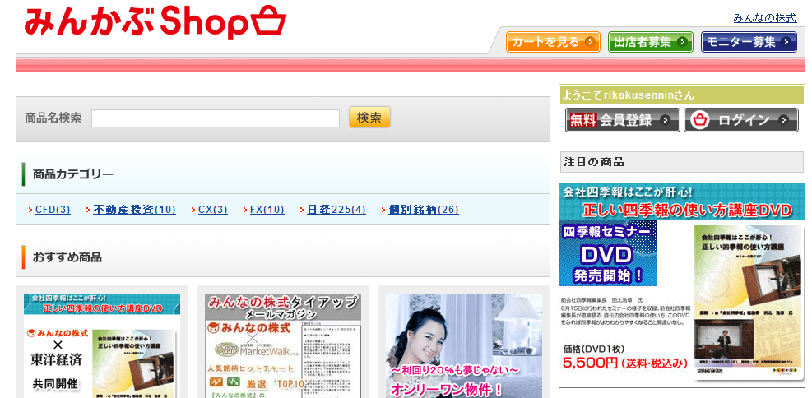Click 商品カテゴリー heading
812x398 pixels.
pos(72,174)
